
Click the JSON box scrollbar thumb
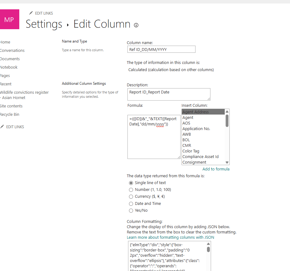point(209,249)
